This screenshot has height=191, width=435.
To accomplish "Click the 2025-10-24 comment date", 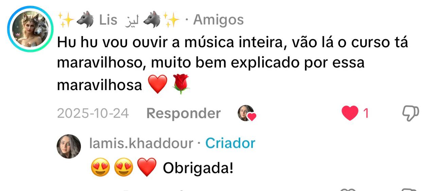I will 93,114.
